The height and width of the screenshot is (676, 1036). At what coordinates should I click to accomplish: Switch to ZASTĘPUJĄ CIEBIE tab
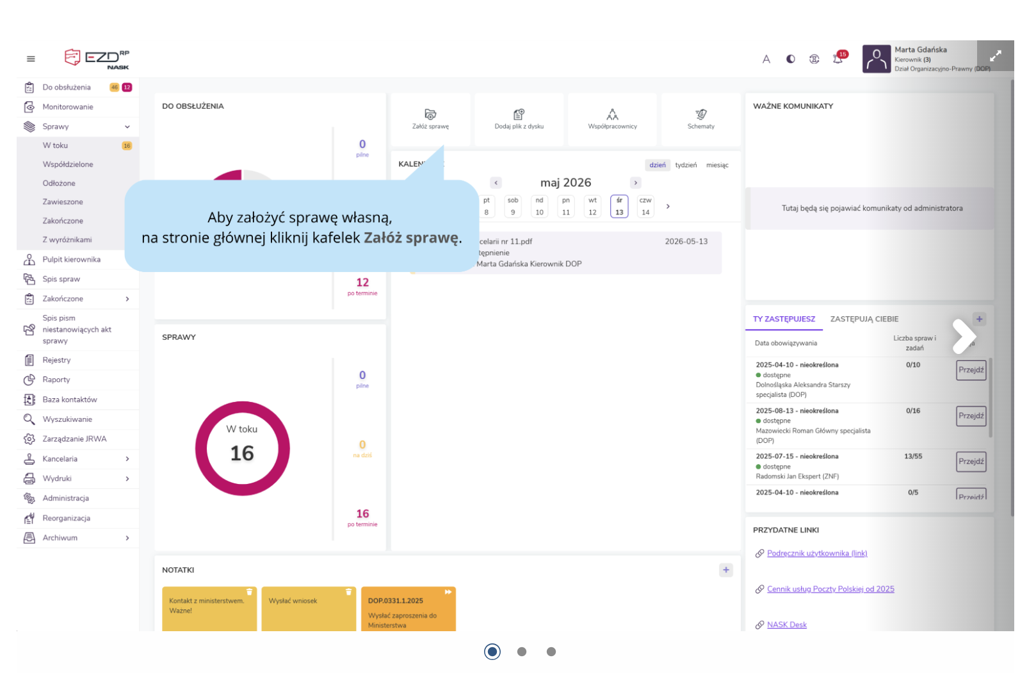click(864, 319)
